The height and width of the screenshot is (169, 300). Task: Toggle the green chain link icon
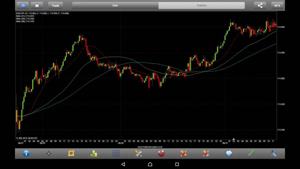[251, 153]
